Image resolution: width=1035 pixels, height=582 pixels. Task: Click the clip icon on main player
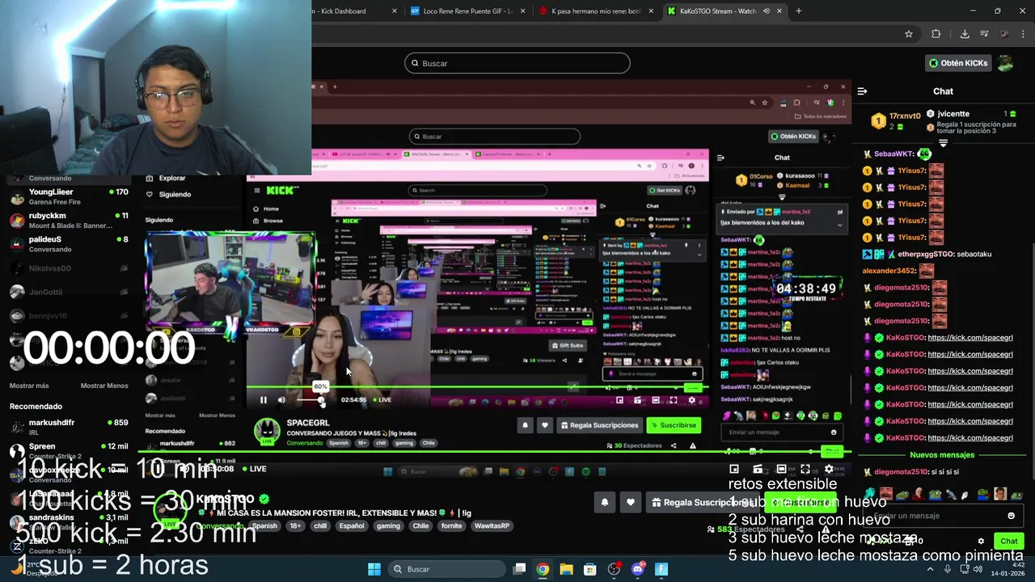coord(758,469)
